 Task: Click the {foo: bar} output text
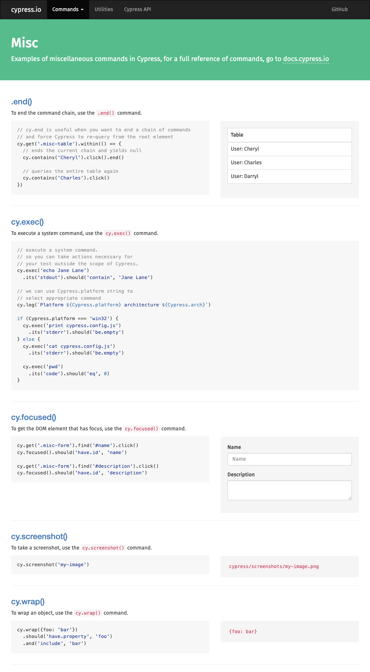pyautogui.click(x=243, y=632)
